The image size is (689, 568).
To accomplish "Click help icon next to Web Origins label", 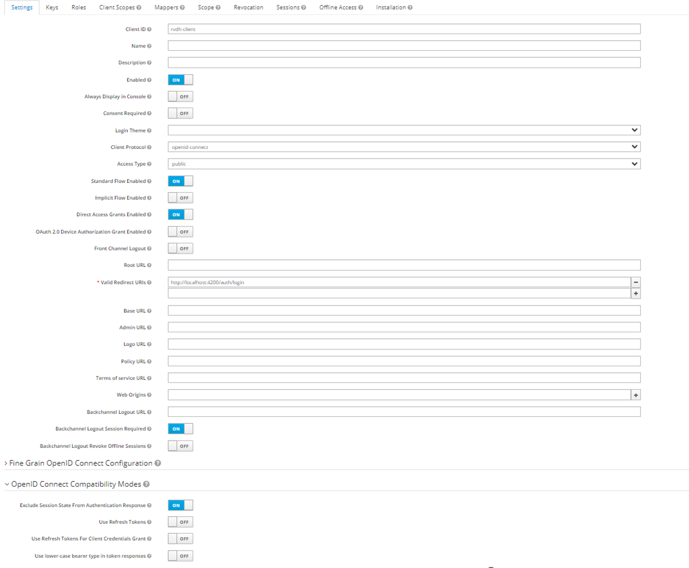I will click(149, 395).
